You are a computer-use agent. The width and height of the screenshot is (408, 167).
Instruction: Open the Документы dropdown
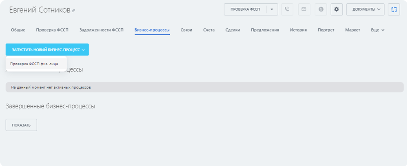coord(365,9)
